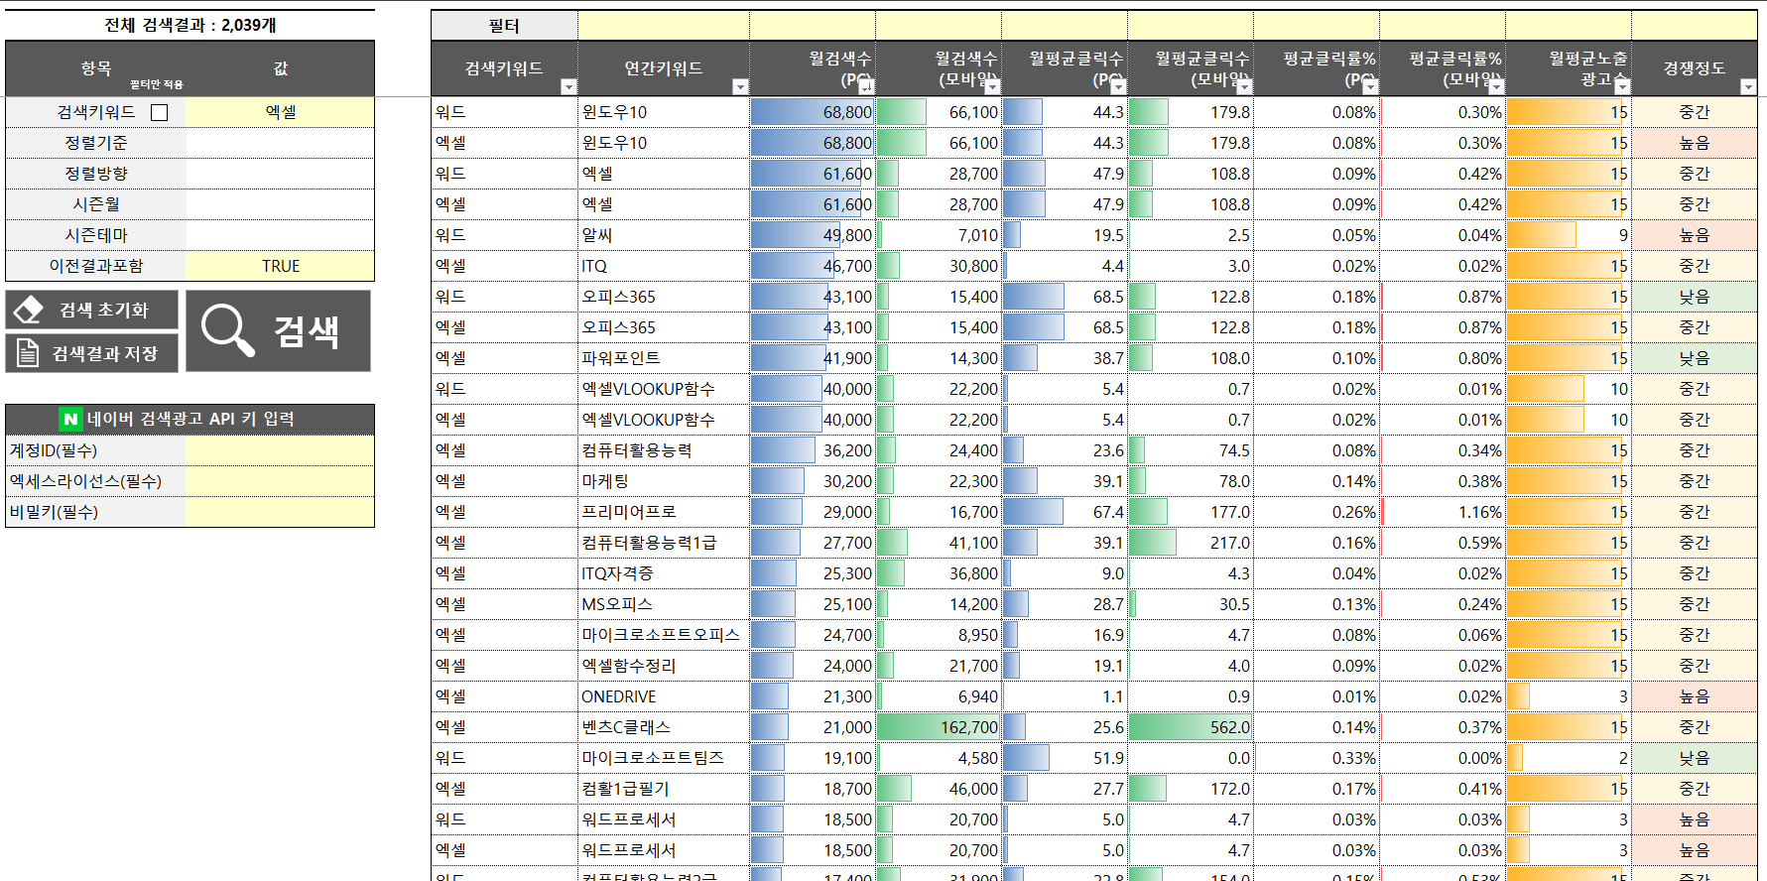Select the 1.16% mobile click rate cell
This screenshot has width=1767, height=881.
(1443, 512)
